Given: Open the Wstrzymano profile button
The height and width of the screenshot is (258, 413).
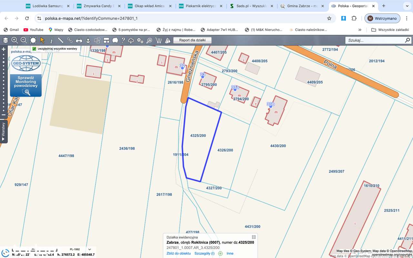Looking at the screenshot, I should [x=382, y=18].
